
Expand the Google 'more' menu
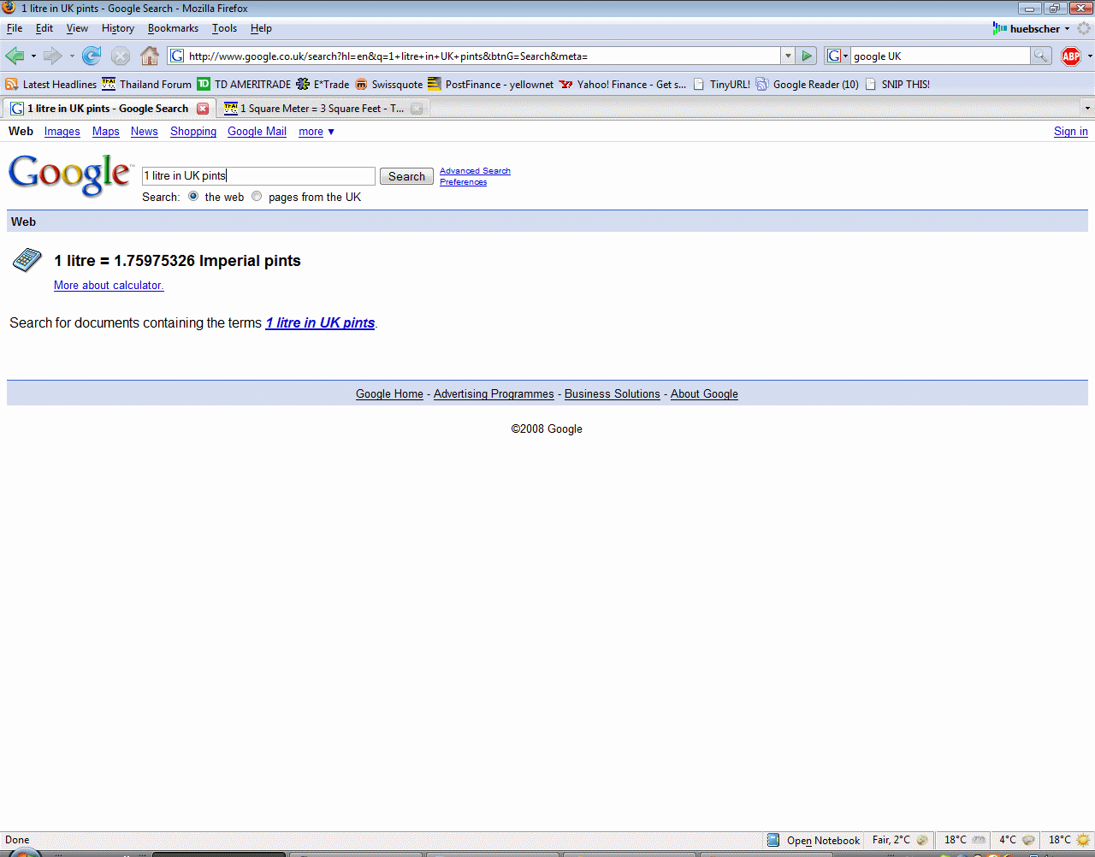(x=317, y=132)
